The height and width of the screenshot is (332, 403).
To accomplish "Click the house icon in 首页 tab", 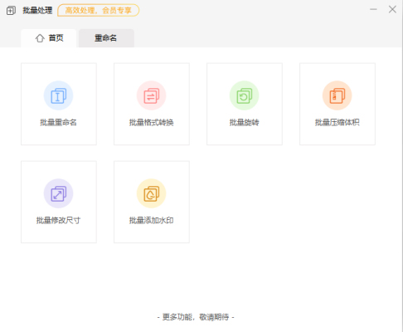I will [x=40, y=38].
